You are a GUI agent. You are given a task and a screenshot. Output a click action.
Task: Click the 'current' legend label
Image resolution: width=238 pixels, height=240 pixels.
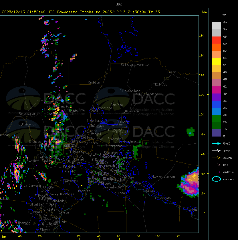click(x=229, y=179)
